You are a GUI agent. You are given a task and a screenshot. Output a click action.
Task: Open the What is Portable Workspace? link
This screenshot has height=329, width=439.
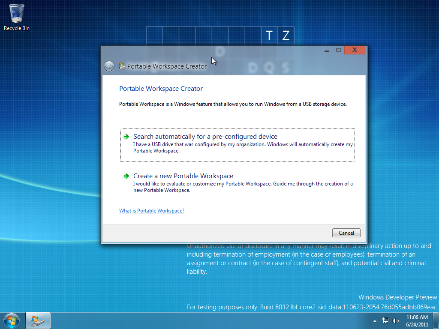coord(152,211)
